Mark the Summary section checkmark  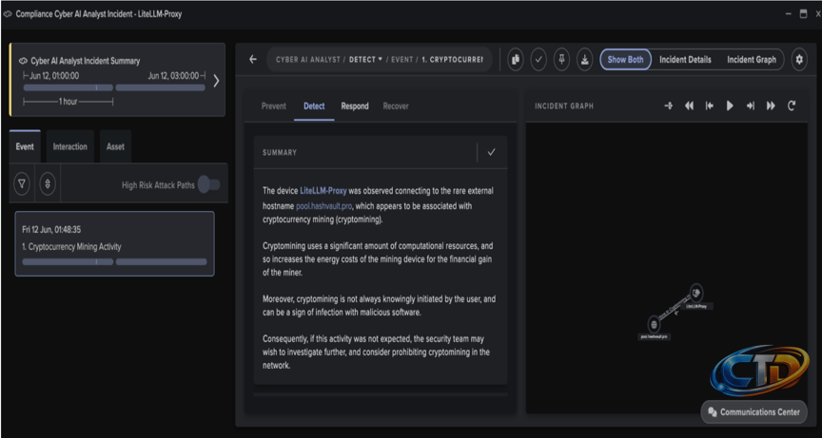[x=491, y=152]
